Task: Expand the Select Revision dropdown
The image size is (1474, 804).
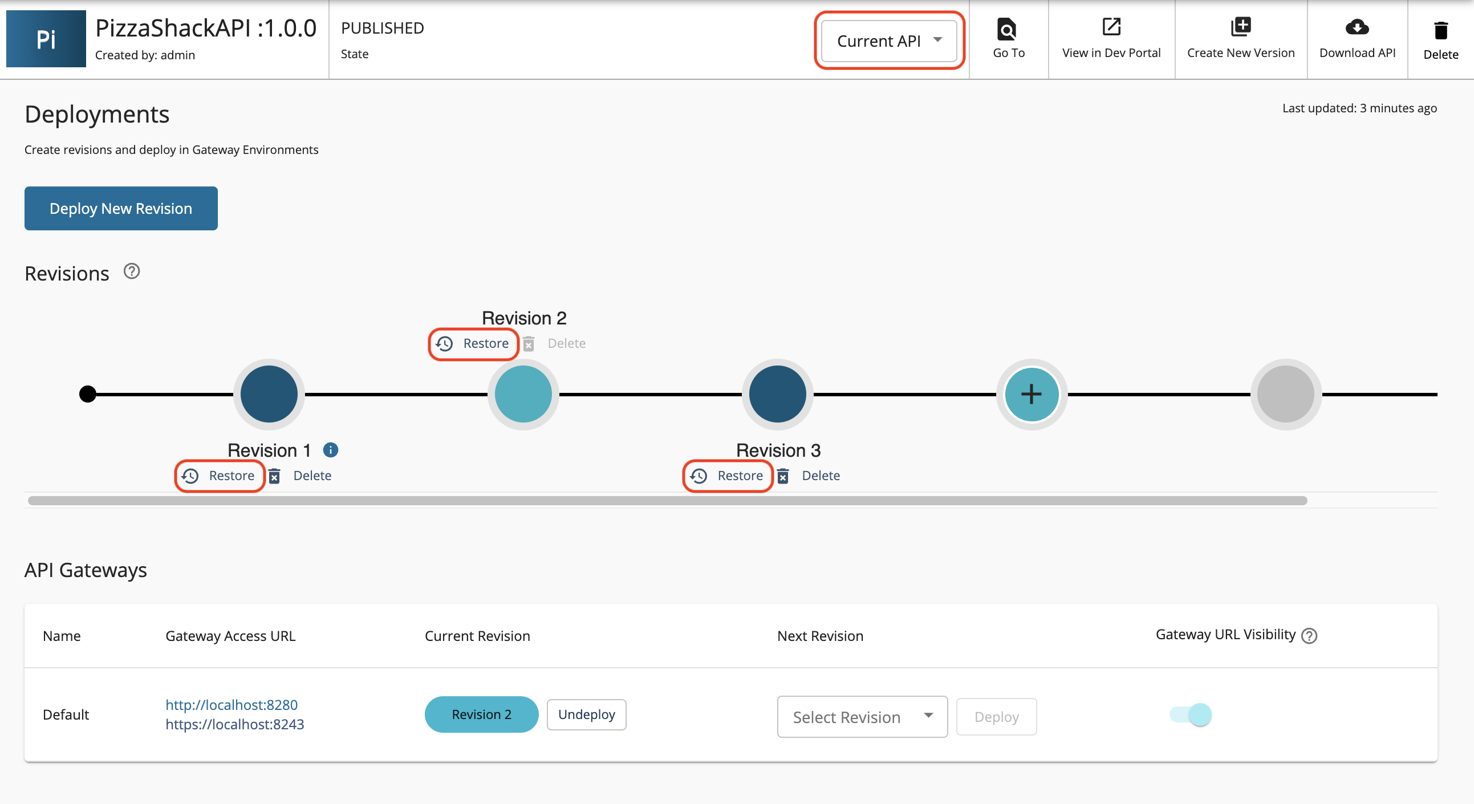Action: click(862, 717)
